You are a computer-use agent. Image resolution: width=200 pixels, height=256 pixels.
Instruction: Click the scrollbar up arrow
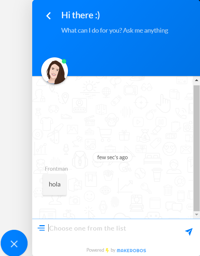point(196,80)
